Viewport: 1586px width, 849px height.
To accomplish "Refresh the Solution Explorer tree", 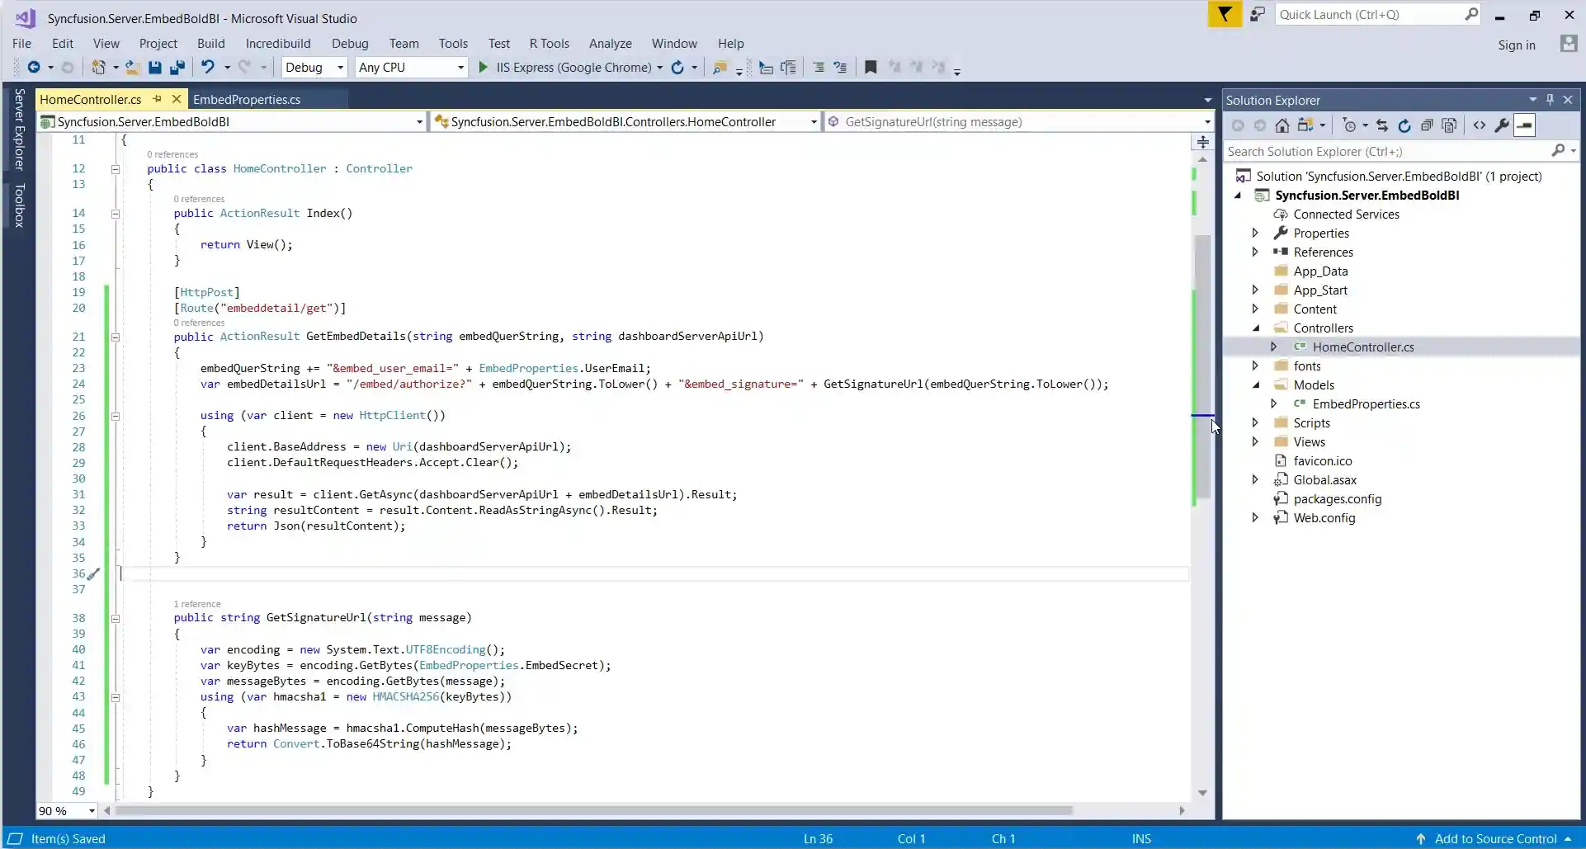I will tap(1404, 125).
